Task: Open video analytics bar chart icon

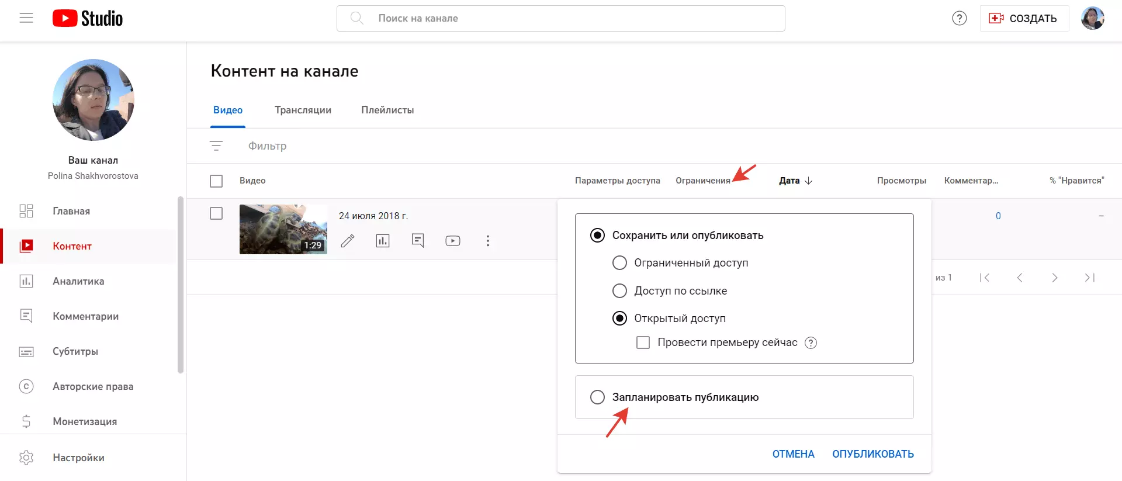Action: [x=383, y=241]
